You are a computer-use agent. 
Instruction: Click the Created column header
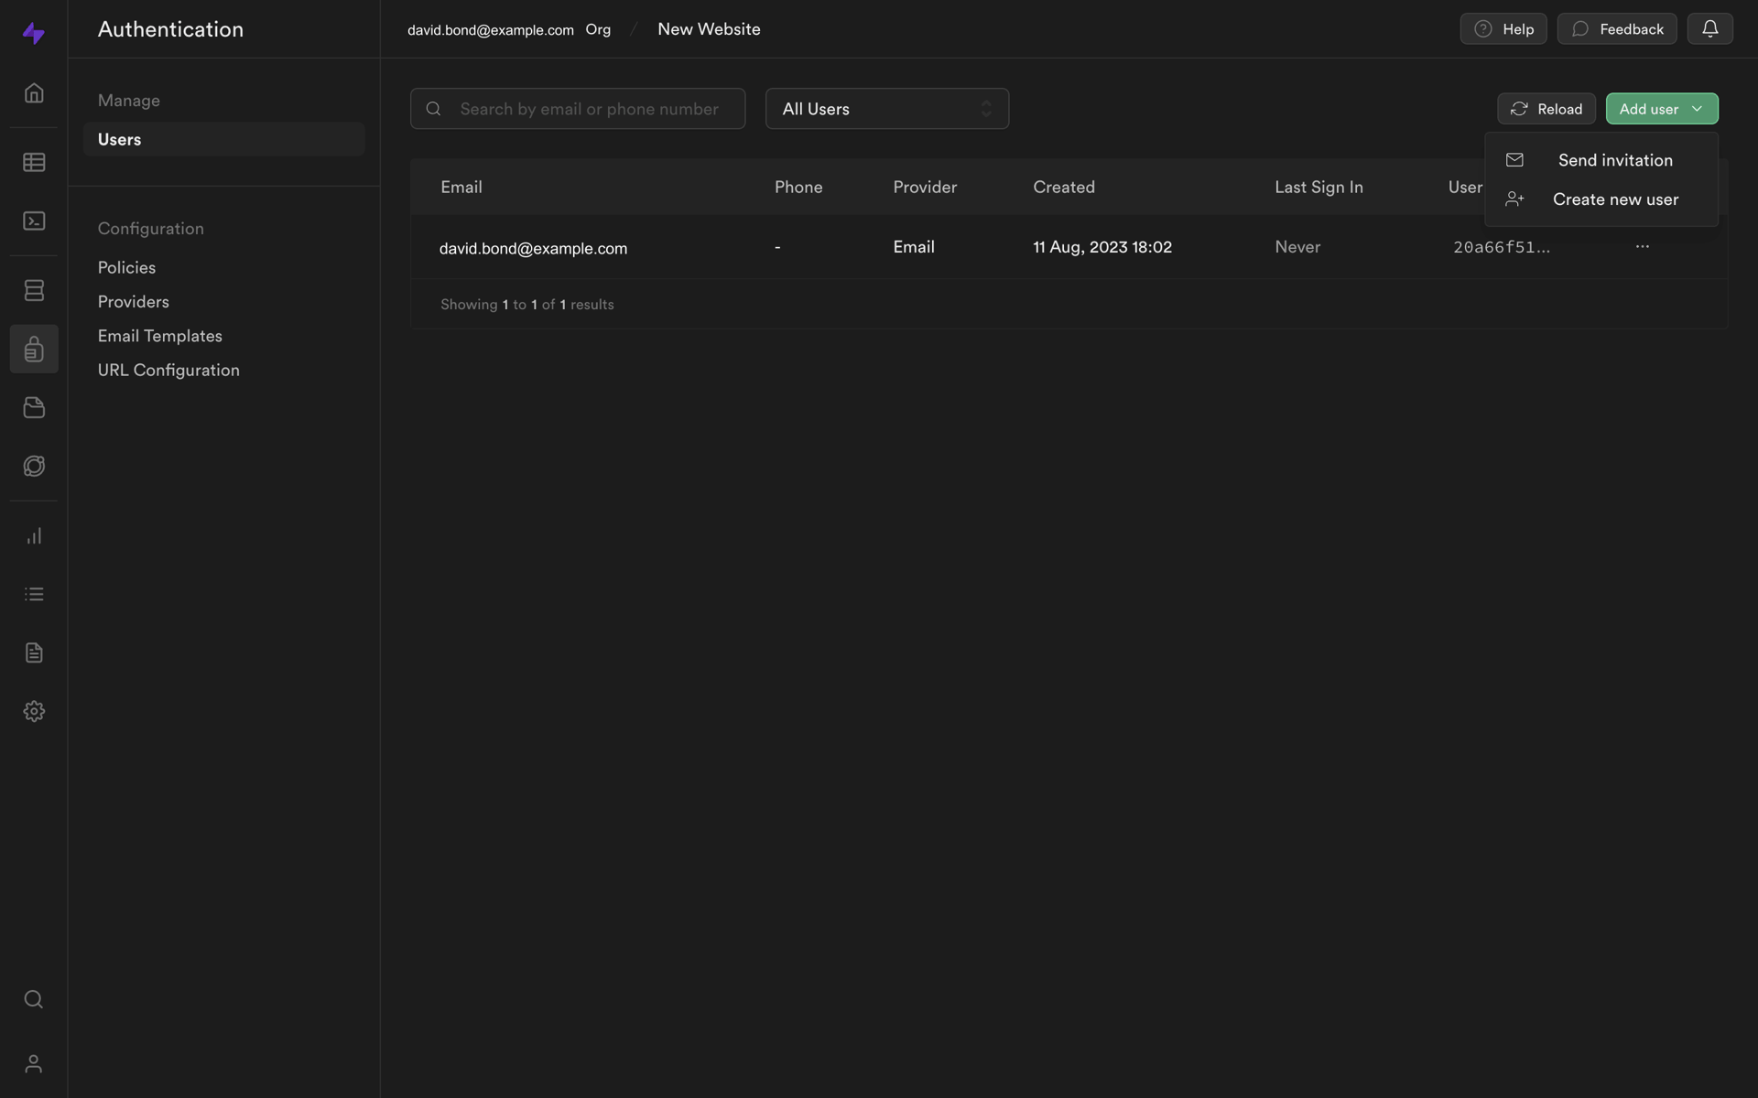1064,188
